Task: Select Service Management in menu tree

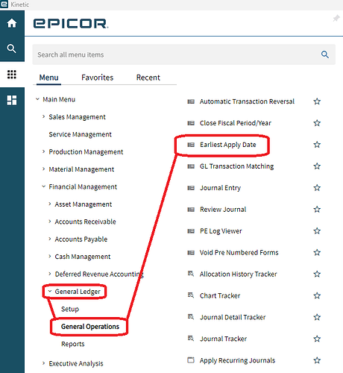Action: coord(80,134)
